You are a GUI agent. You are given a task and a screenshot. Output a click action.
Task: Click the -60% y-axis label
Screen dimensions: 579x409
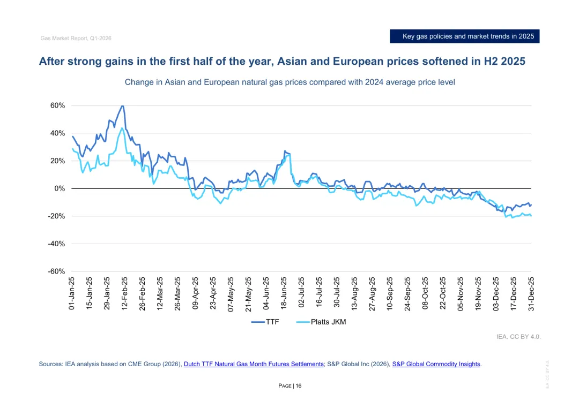pyautogui.click(x=56, y=271)
